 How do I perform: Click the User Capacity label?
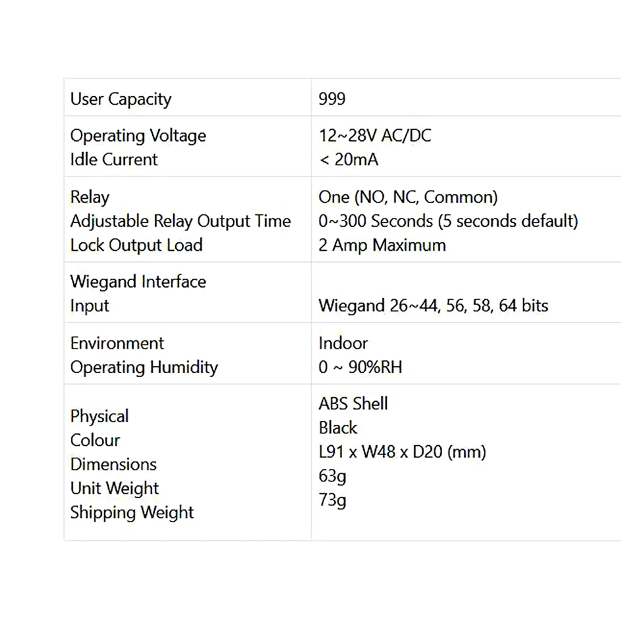click(x=121, y=99)
